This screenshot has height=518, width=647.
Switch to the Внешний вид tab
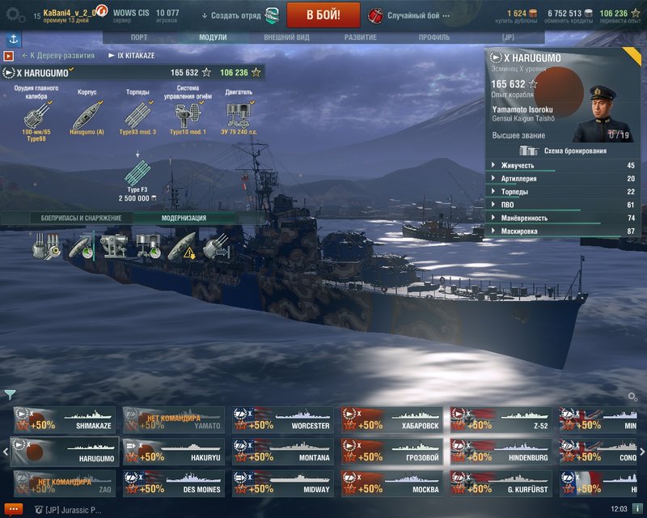click(286, 37)
